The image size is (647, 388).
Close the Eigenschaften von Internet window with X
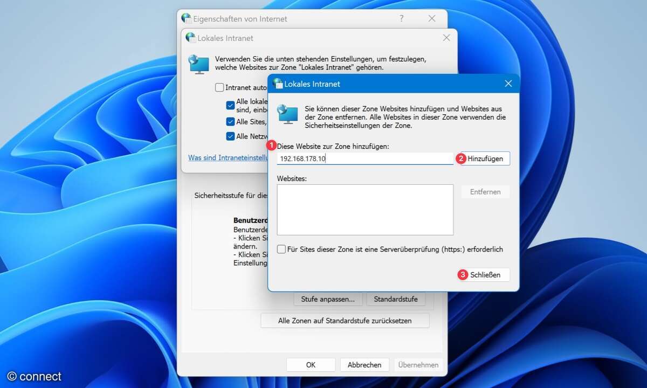(x=431, y=18)
